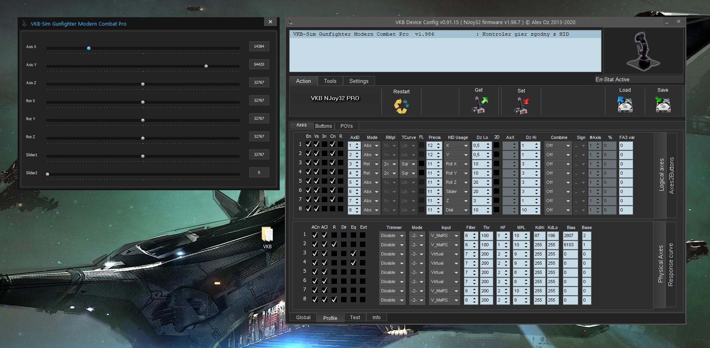
Task: Click Axis X value field 14384
Action: (259, 46)
